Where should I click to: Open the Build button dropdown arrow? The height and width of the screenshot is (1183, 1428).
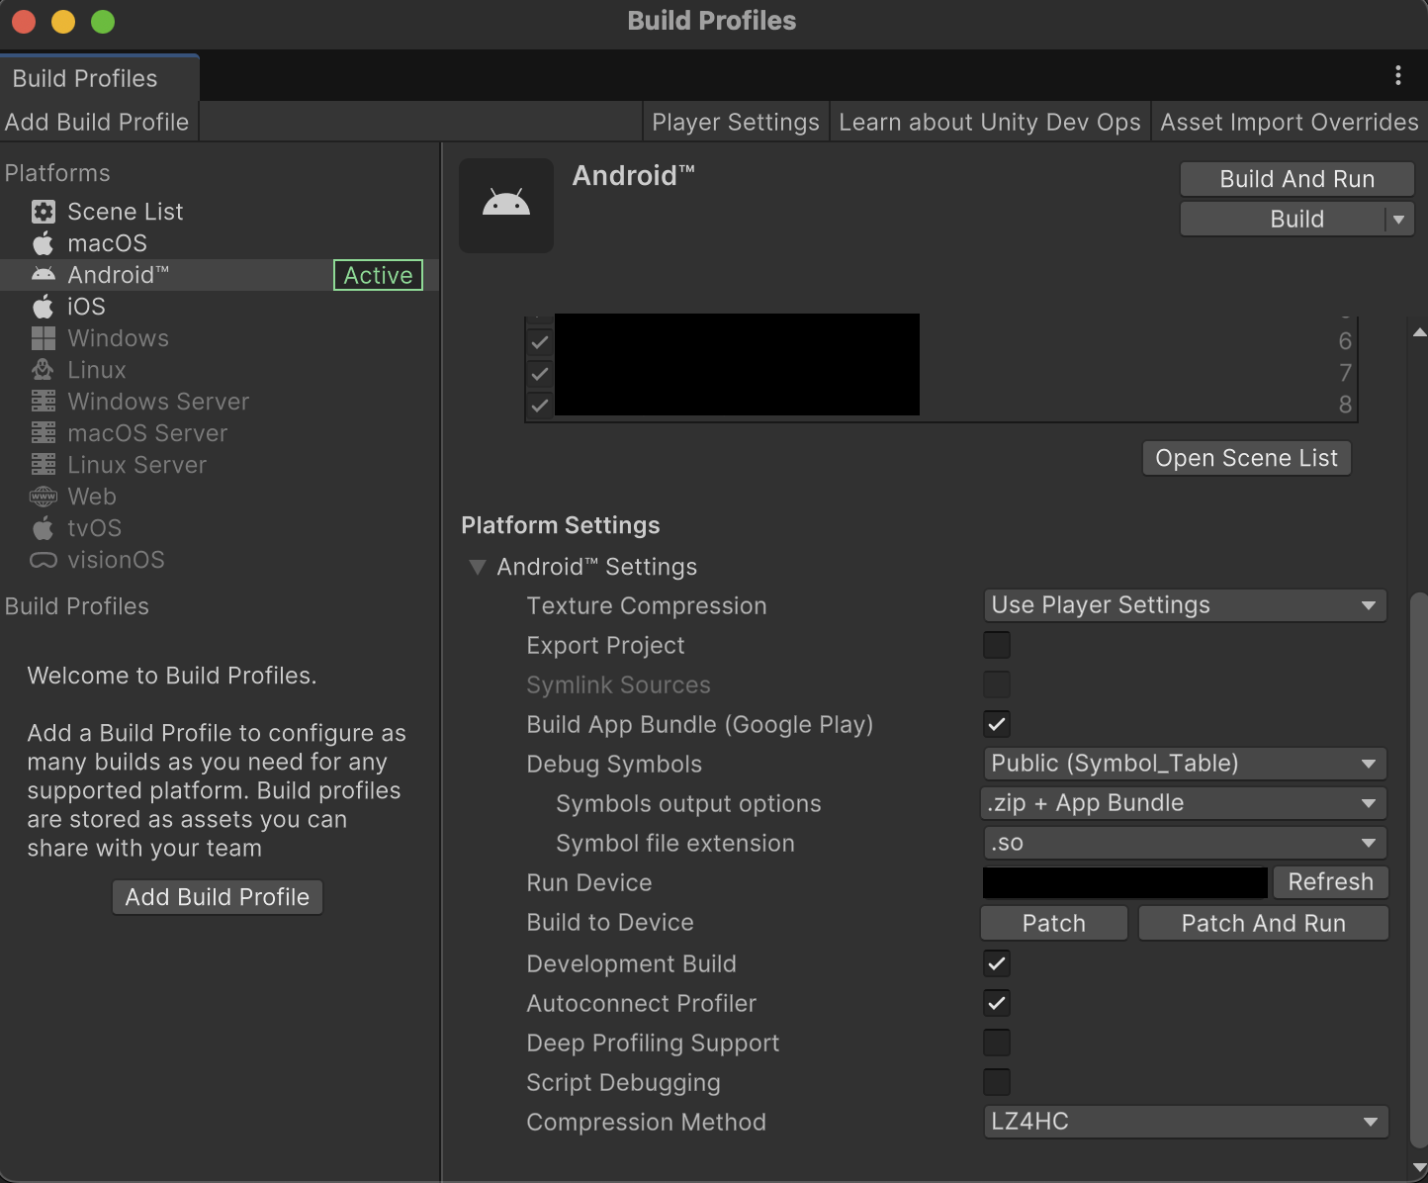tap(1398, 220)
